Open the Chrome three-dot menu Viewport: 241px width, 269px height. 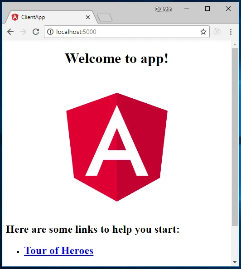click(231, 32)
